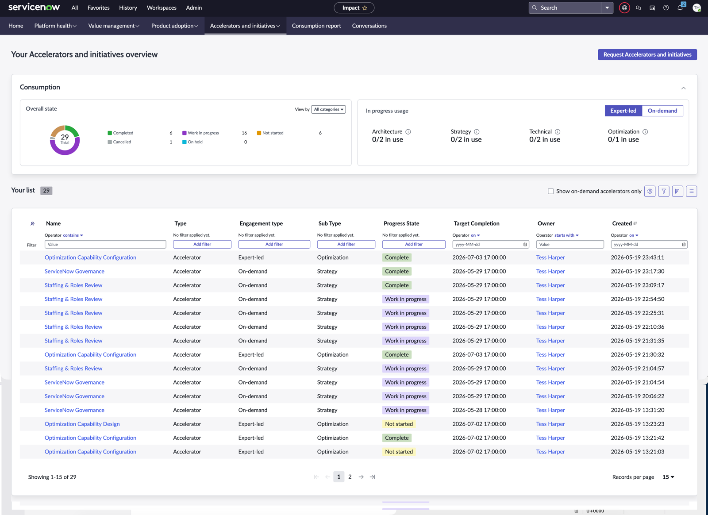The height and width of the screenshot is (515, 708).
Task: Click the star icon in Impact pill
Action: pyautogui.click(x=365, y=8)
